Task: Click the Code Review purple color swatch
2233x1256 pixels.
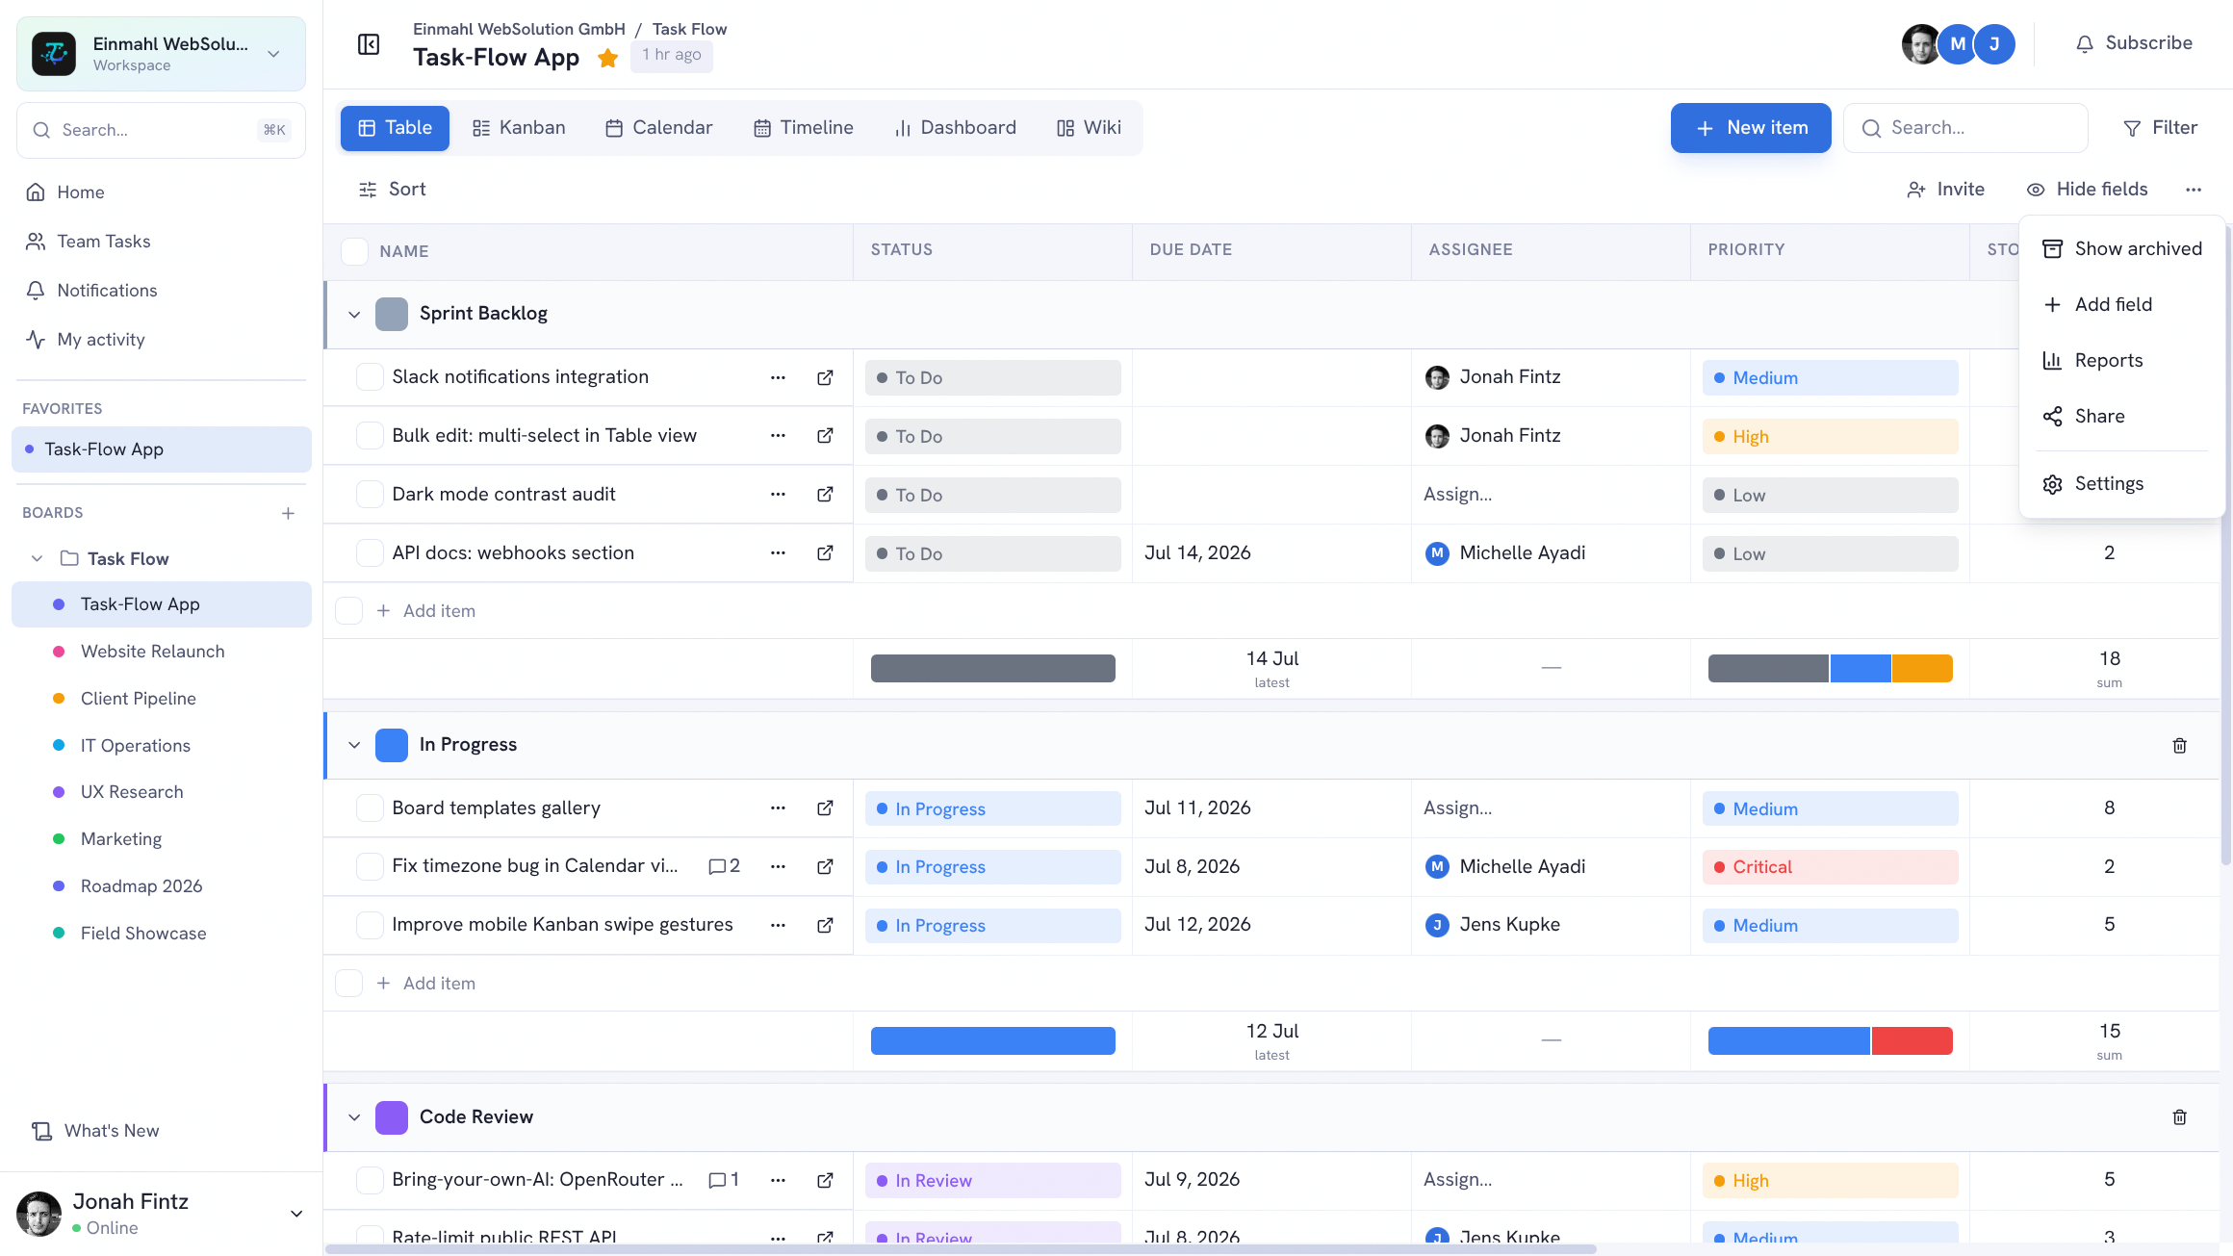Action: (392, 1117)
